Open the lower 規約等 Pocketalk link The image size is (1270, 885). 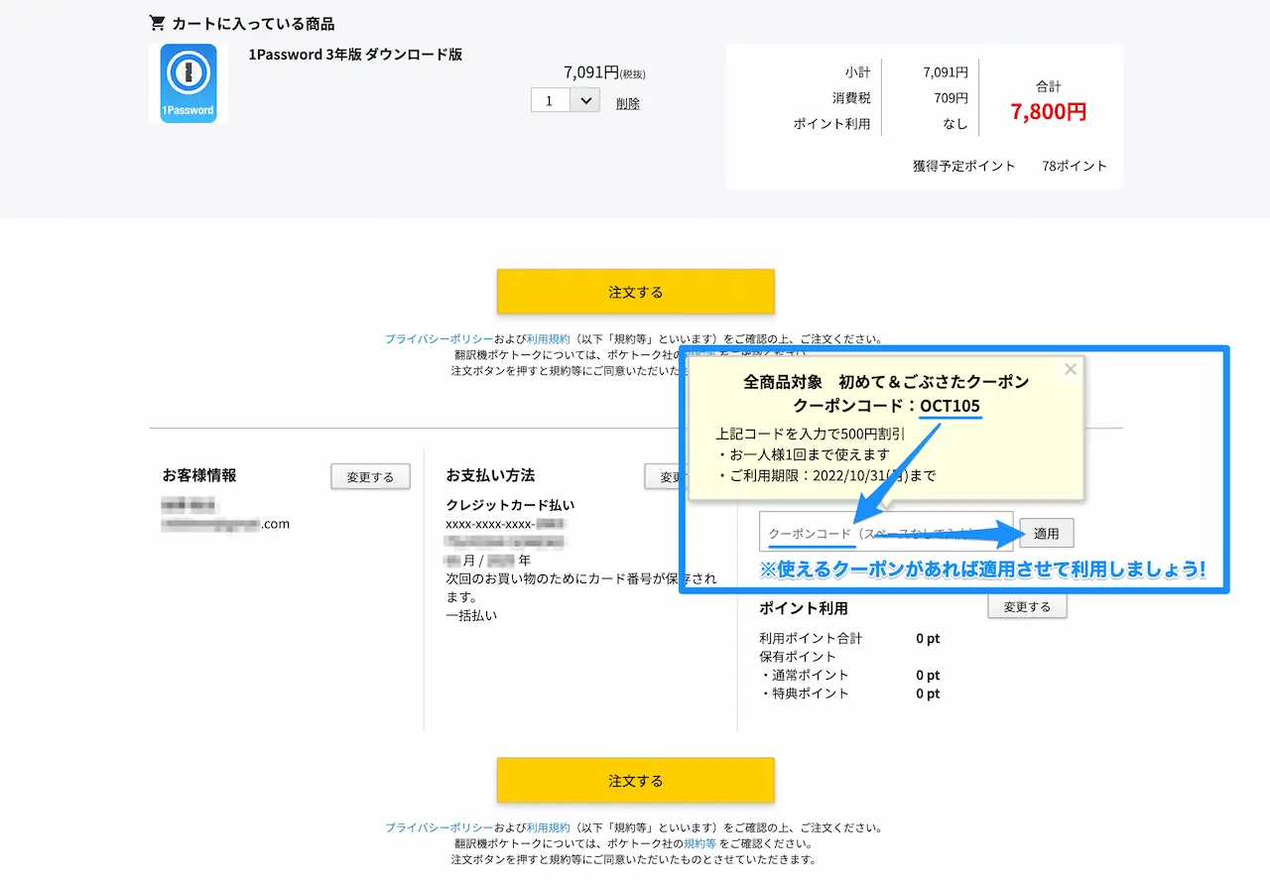(699, 843)
